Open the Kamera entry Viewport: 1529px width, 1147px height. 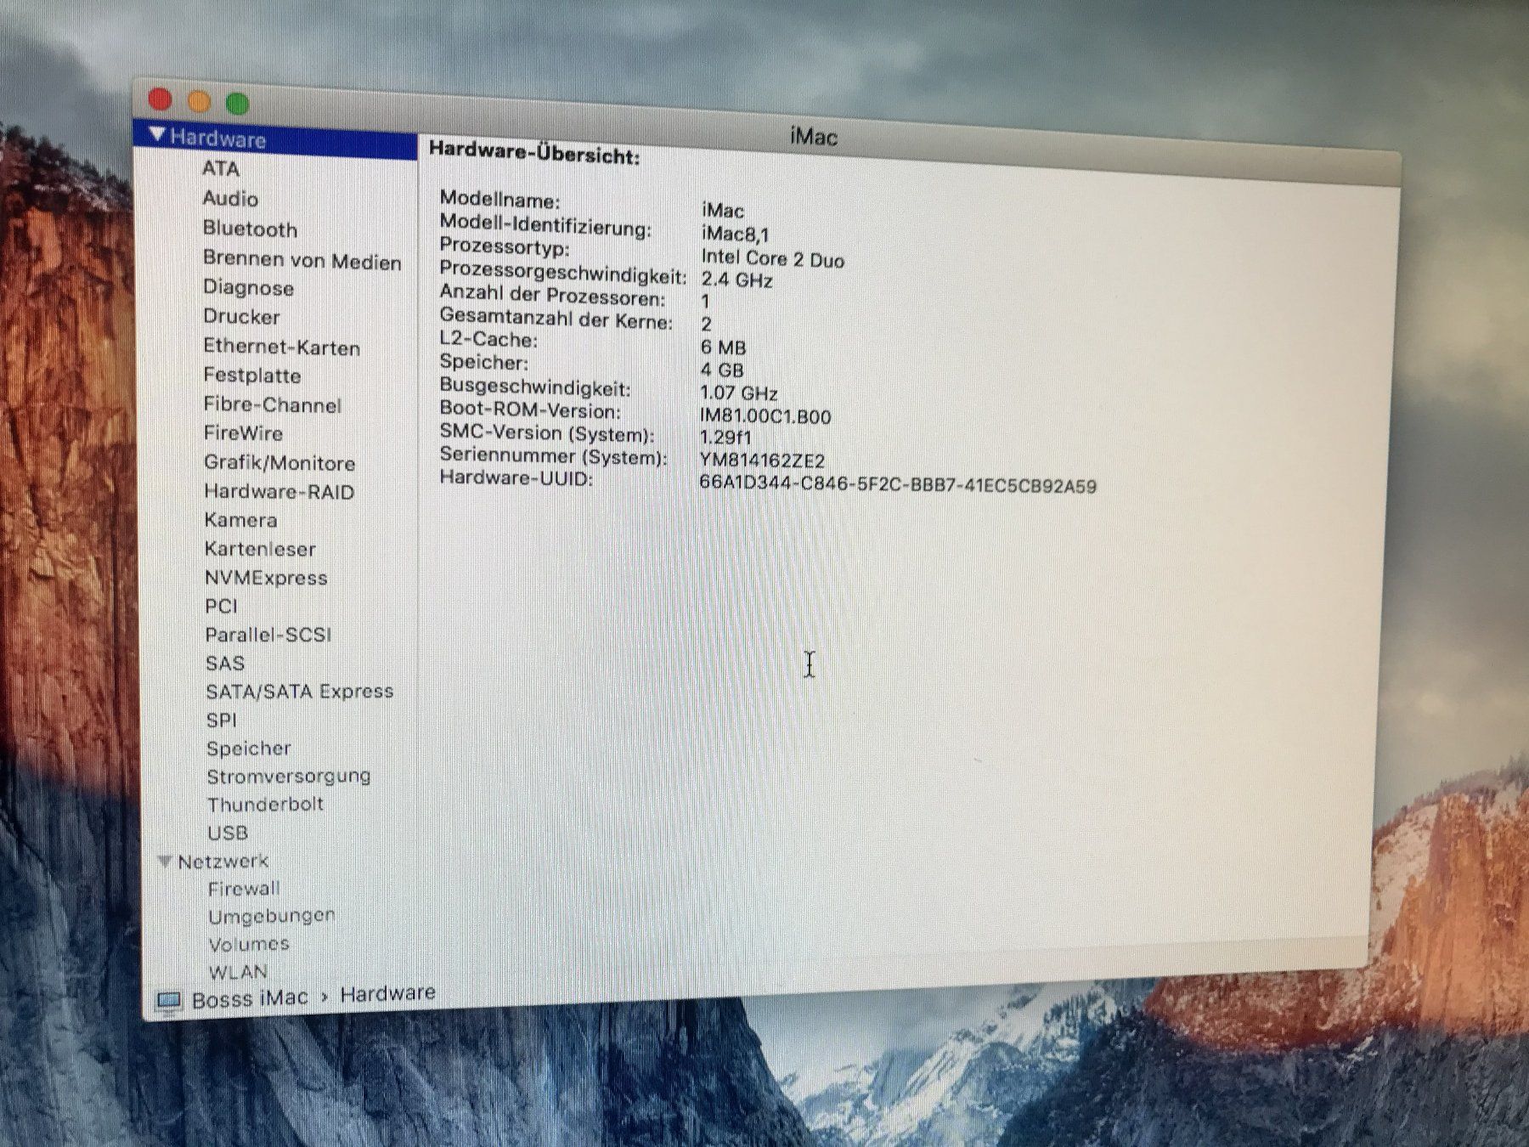pyautogui.click(x=240, y=520)
